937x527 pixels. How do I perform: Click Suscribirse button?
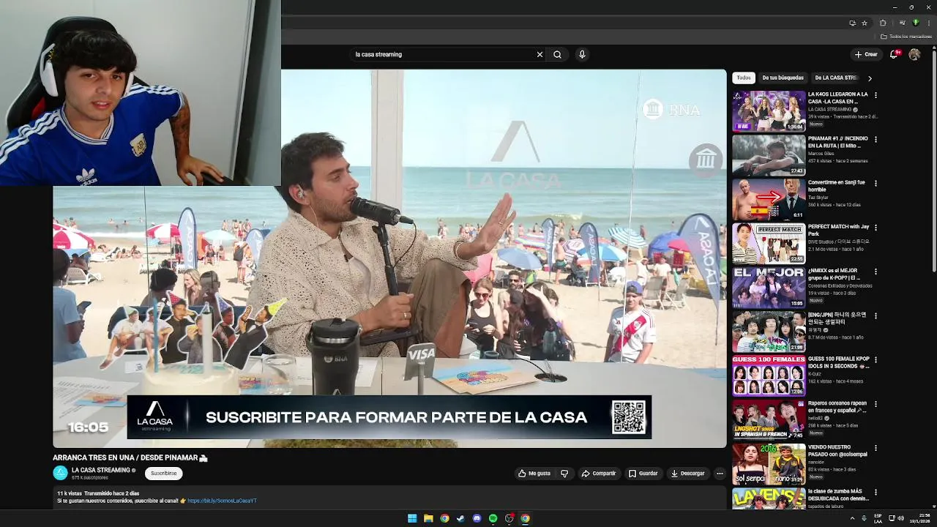(164, 474)
